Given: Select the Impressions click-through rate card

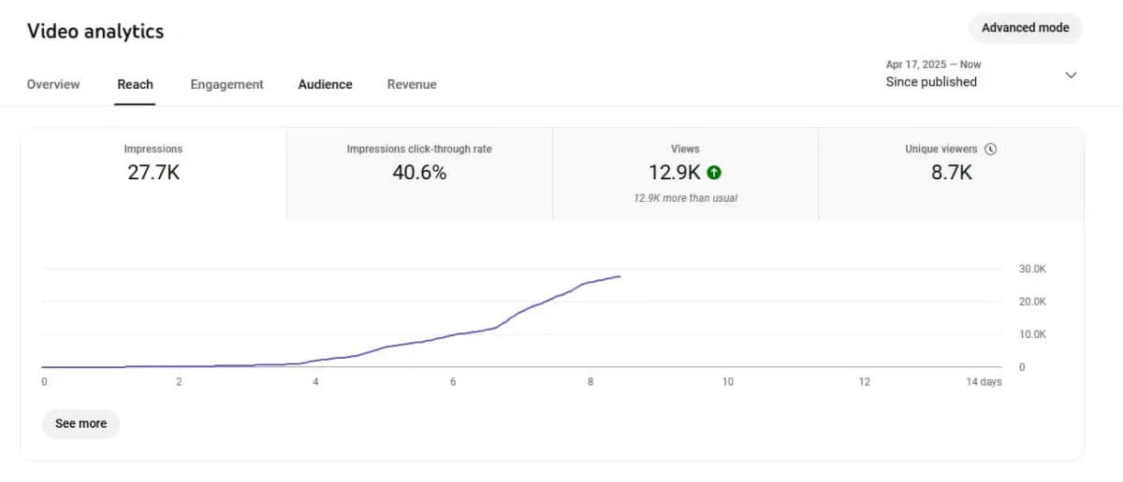Looking at the screenshot, I should coord(419,174).
